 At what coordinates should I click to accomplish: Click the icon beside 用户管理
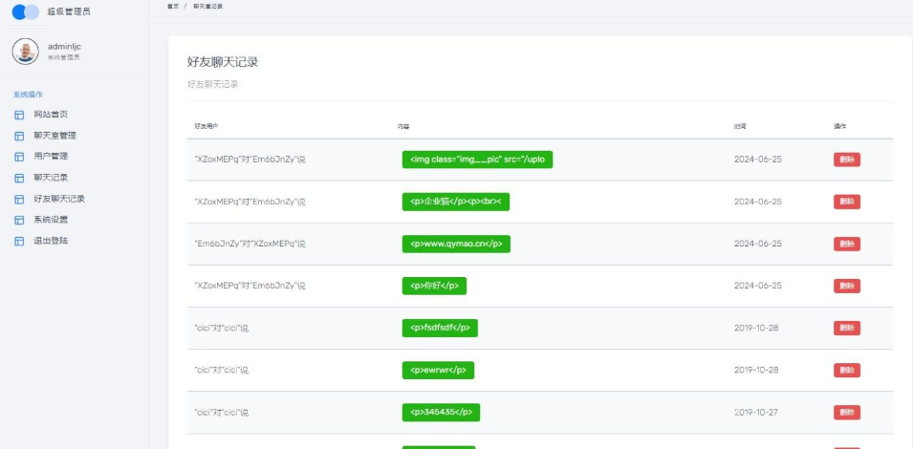coord(19,157)
